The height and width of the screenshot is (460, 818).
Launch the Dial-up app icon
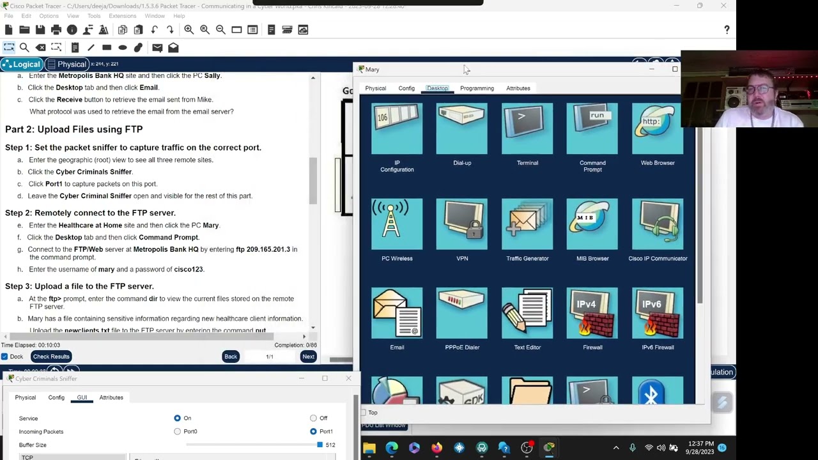(x=462, y=129)
